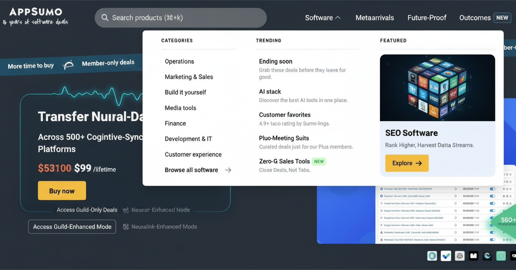Click the yellow Explore button
516x270 pixels.
[407, 163]
